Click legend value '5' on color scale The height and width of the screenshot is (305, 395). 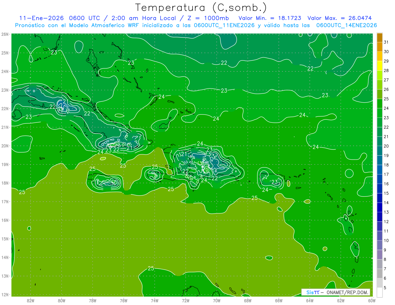(385, 288)
